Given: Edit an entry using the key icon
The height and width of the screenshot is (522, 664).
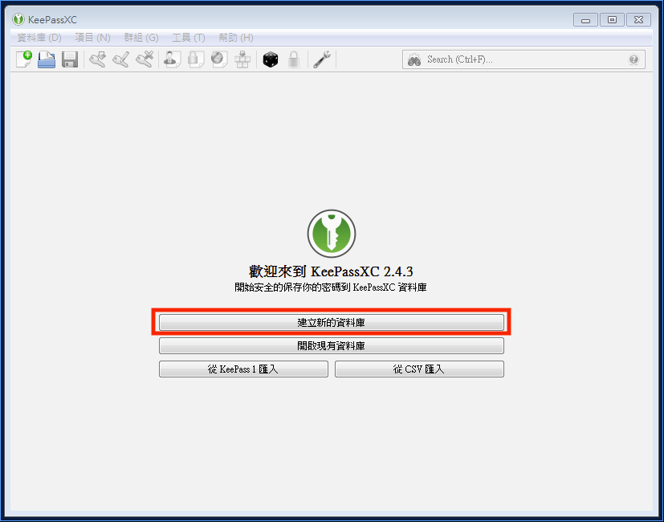Looking at the screenshot, I should 120,59.
